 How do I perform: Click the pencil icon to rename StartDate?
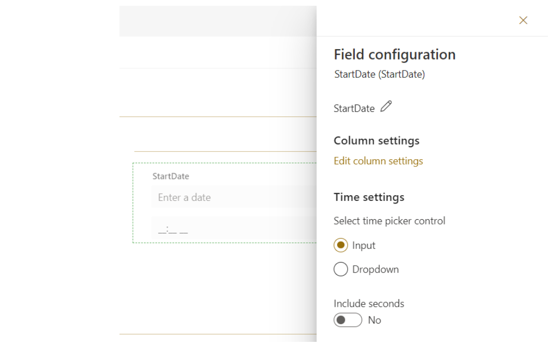click(386, 107)
